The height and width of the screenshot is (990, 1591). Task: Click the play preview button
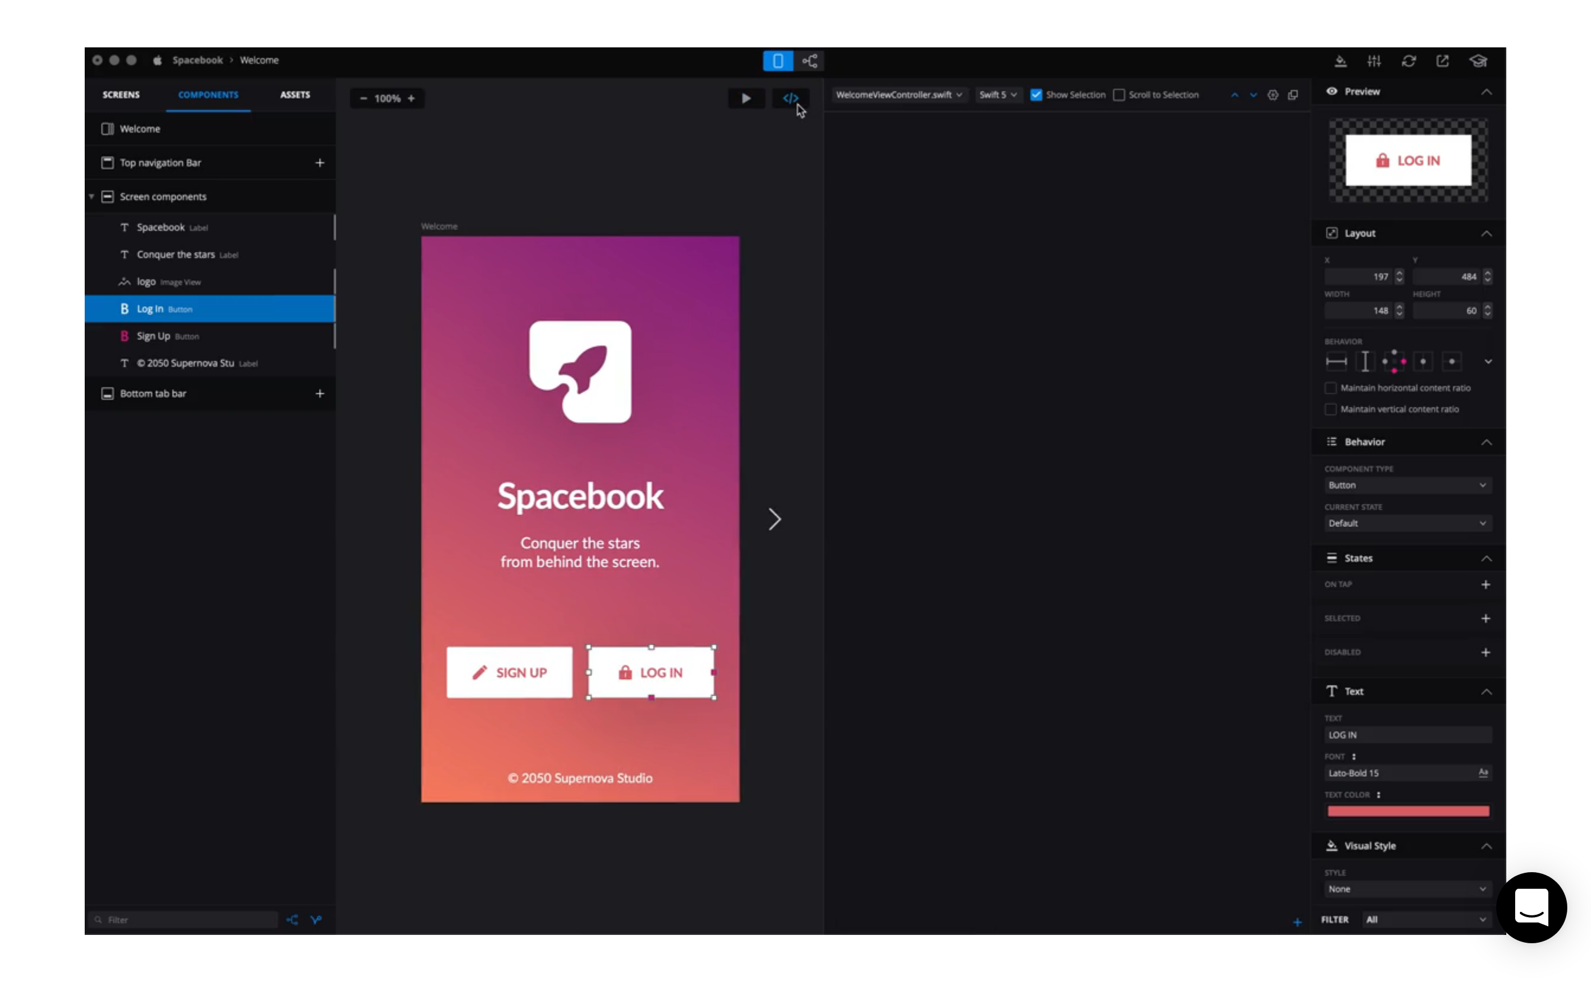(746, 98)
